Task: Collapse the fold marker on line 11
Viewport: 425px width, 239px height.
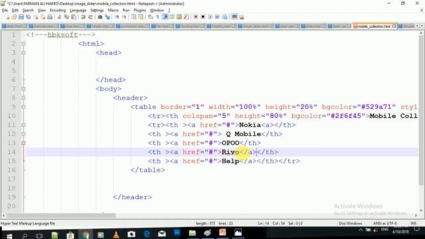Action: [x=23, y=125]
